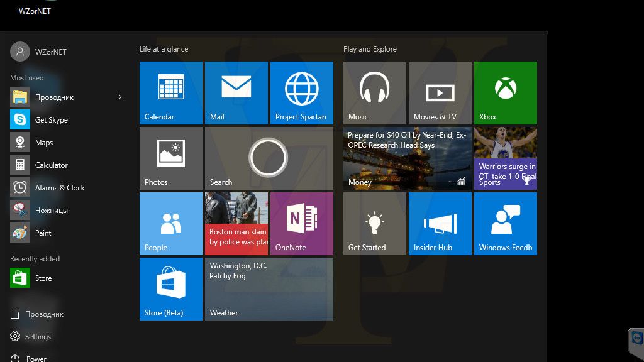Screen dimensions: 644x362
Task: Open the Photos tile
Action: pyautogui.click(x=171, y=158)
